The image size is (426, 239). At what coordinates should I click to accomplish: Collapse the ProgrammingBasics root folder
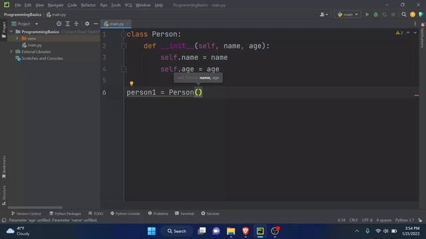point(11,32)
